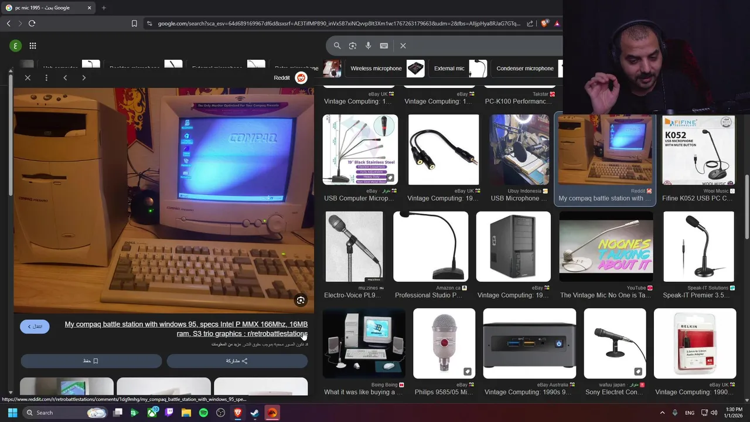The width and height of the screenshot is (750, 422).
Task: Select the Compaq battle station result thumbnail
Action: 605,149
